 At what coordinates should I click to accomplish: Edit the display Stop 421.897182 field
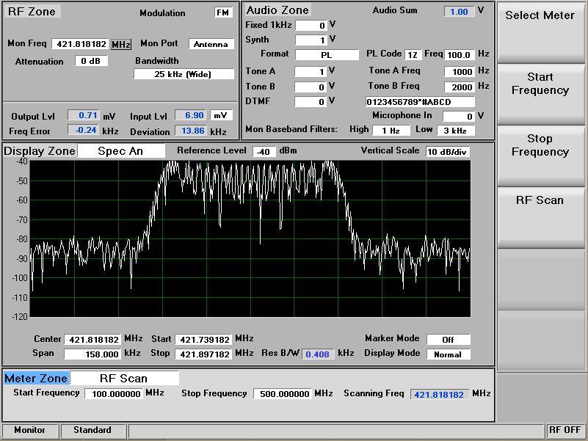point(203,354)
